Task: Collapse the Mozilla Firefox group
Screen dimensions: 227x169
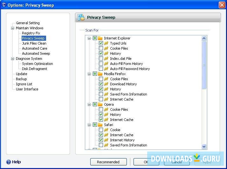Action: 89,74
